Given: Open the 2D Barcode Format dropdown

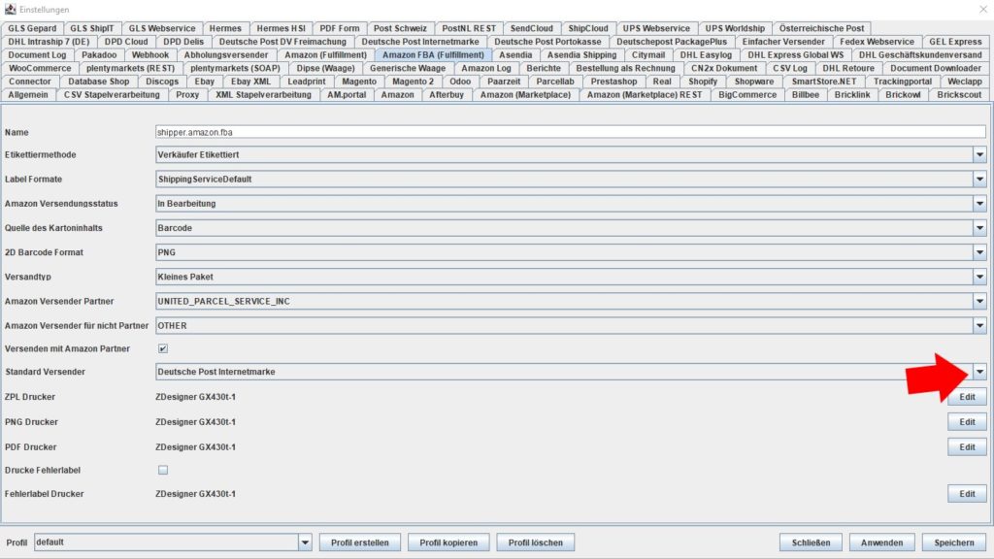Looking at the screenshot, I should pyautogui.click(x=979, y=252).
